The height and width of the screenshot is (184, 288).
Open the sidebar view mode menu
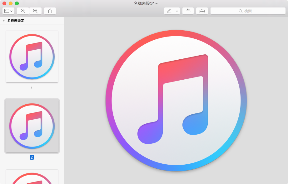8,11
